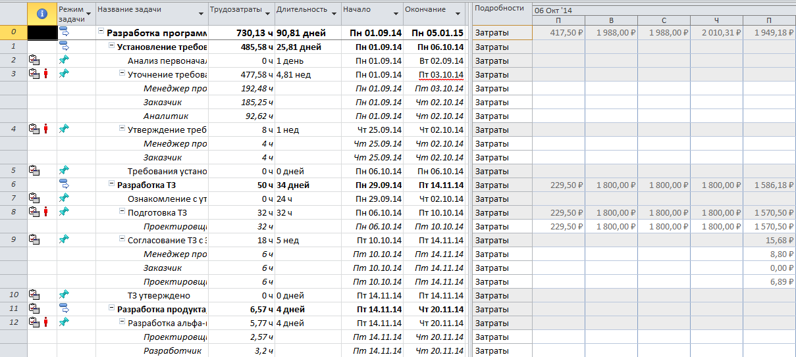Click the indicator icon in row 4
This screenshot has width=796, height=357.
click(x=34, y=130)
